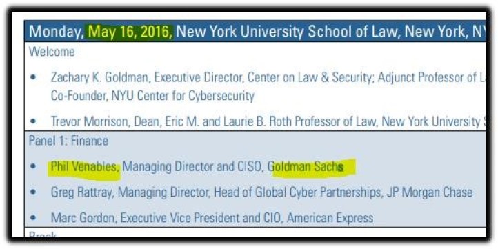This screenshot has width=498, height=249.
Task: Click the Managing Director and CISO text
Action: (x=192, y=167)
